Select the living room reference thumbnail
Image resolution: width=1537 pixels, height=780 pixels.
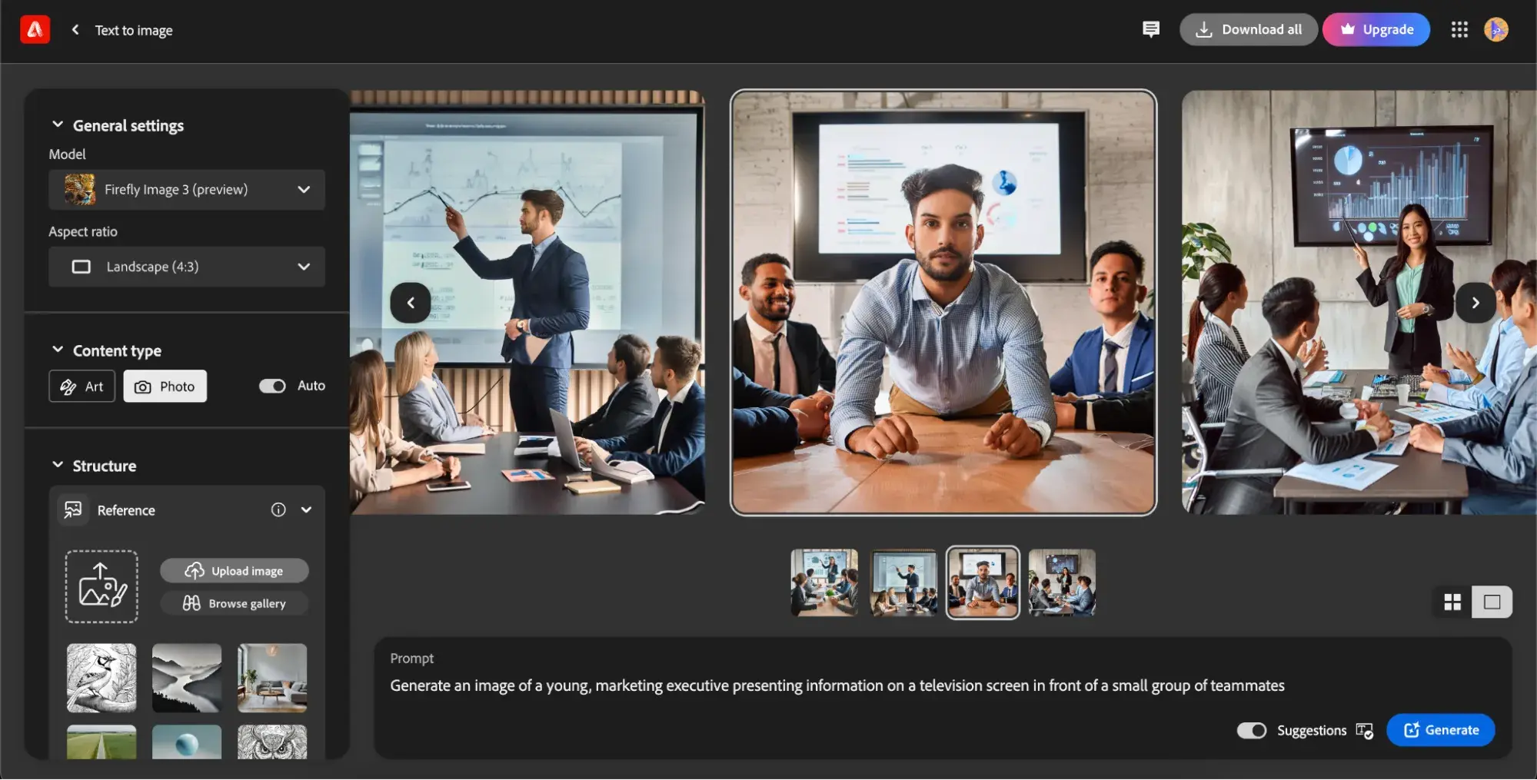tap(272, 678)
